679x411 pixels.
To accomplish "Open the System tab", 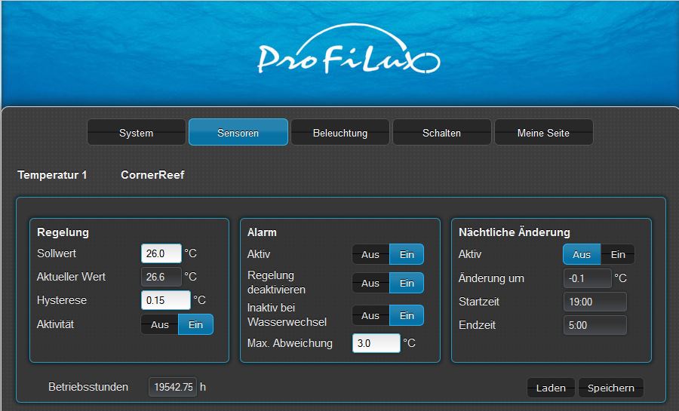I will point(136,133).
